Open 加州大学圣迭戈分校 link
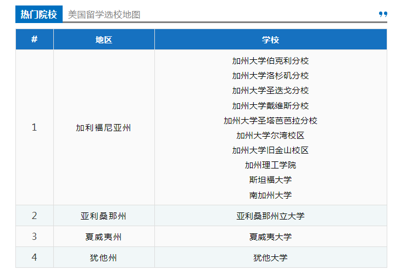Image resolution: width=412 pixels, height=275 pixels. click(270, 91)
